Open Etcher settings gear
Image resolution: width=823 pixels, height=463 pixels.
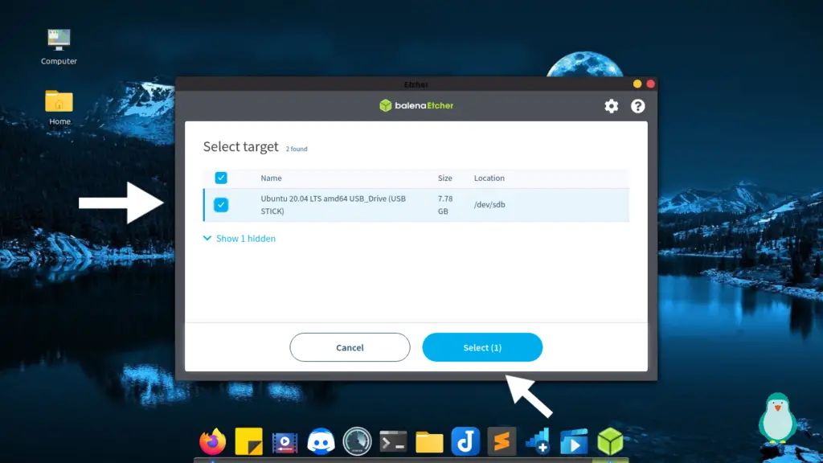click(x=611, y=106)
